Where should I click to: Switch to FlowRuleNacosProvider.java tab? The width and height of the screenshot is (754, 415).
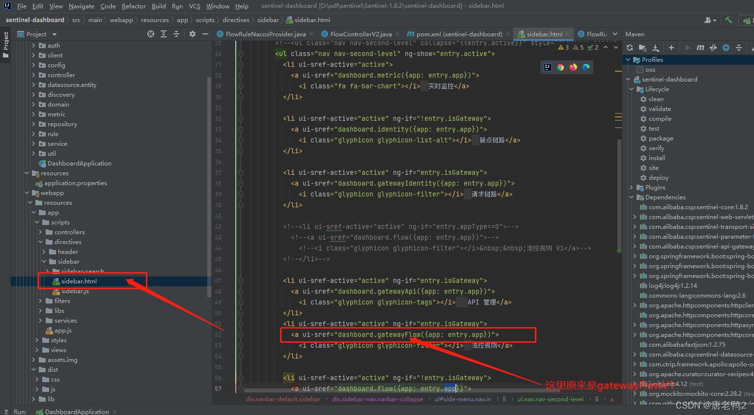pos(265,34)
